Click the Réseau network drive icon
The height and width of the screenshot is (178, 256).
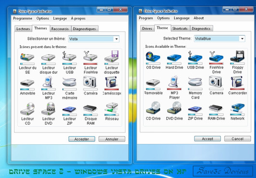pos(112,108)
